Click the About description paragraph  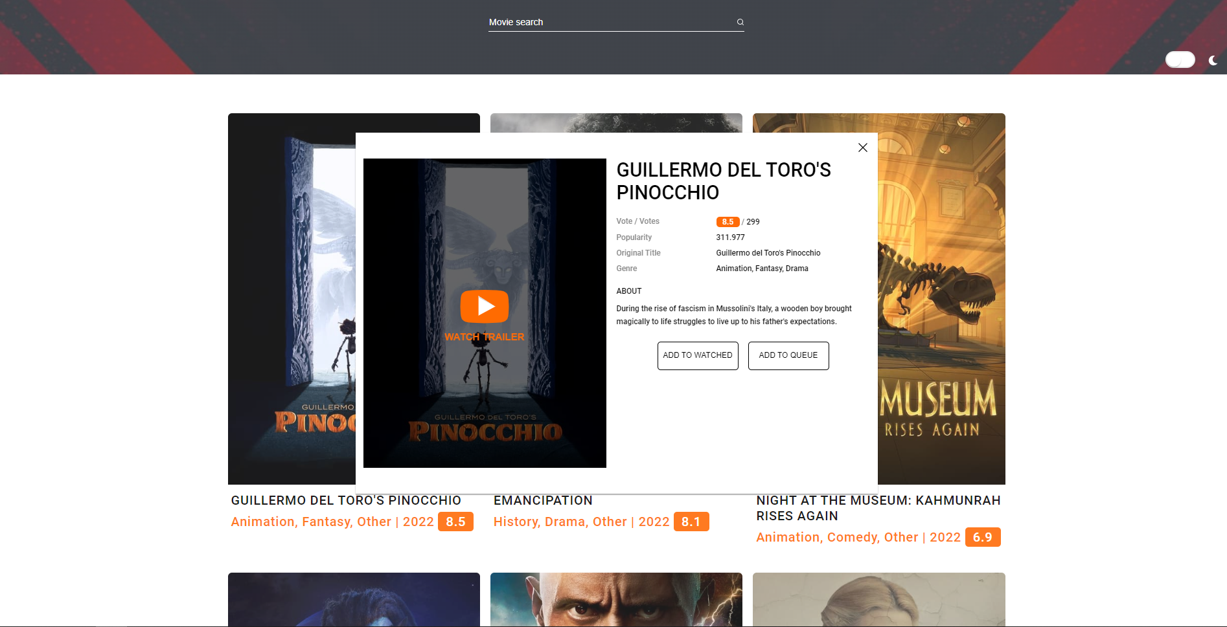pyautogui.click(x=734, y=315)
